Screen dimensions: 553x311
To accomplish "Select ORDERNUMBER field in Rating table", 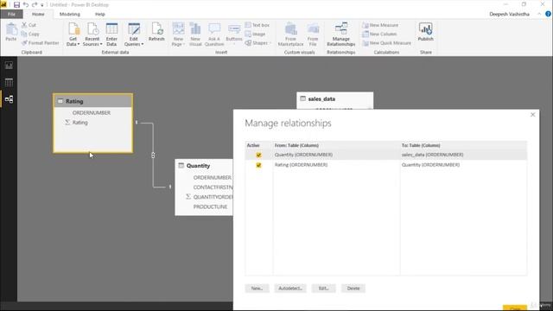I will (92, 112).
